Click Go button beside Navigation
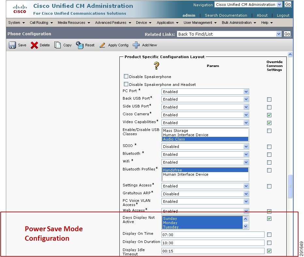This screenshot has width=304, height=257. (288, 4)
